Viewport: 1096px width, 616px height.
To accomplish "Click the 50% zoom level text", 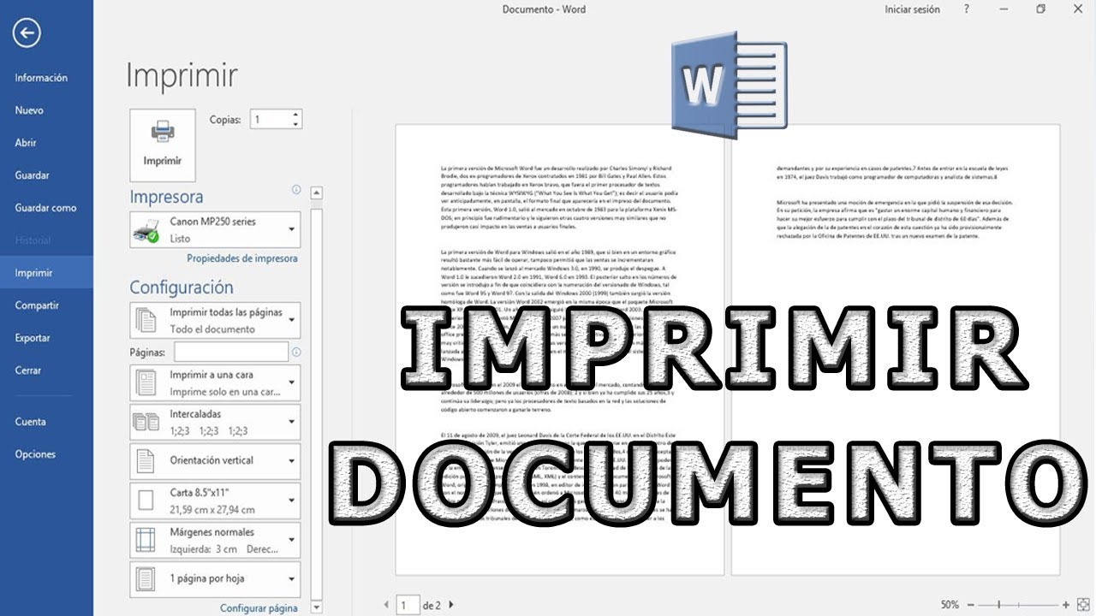I will [x=949, y=605].
